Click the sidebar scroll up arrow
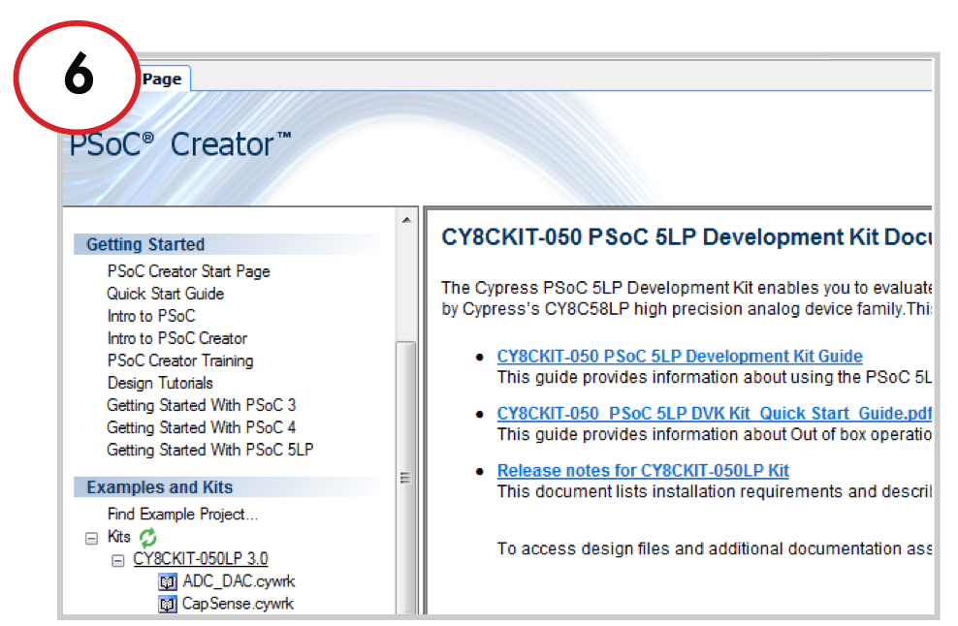Viewport: 958px width, 626px height. (x=407, y=220)
